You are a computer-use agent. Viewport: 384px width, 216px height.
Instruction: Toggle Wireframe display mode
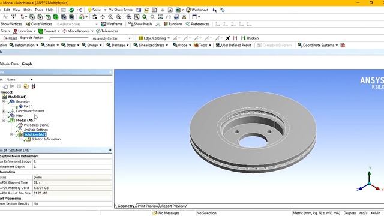112,24
